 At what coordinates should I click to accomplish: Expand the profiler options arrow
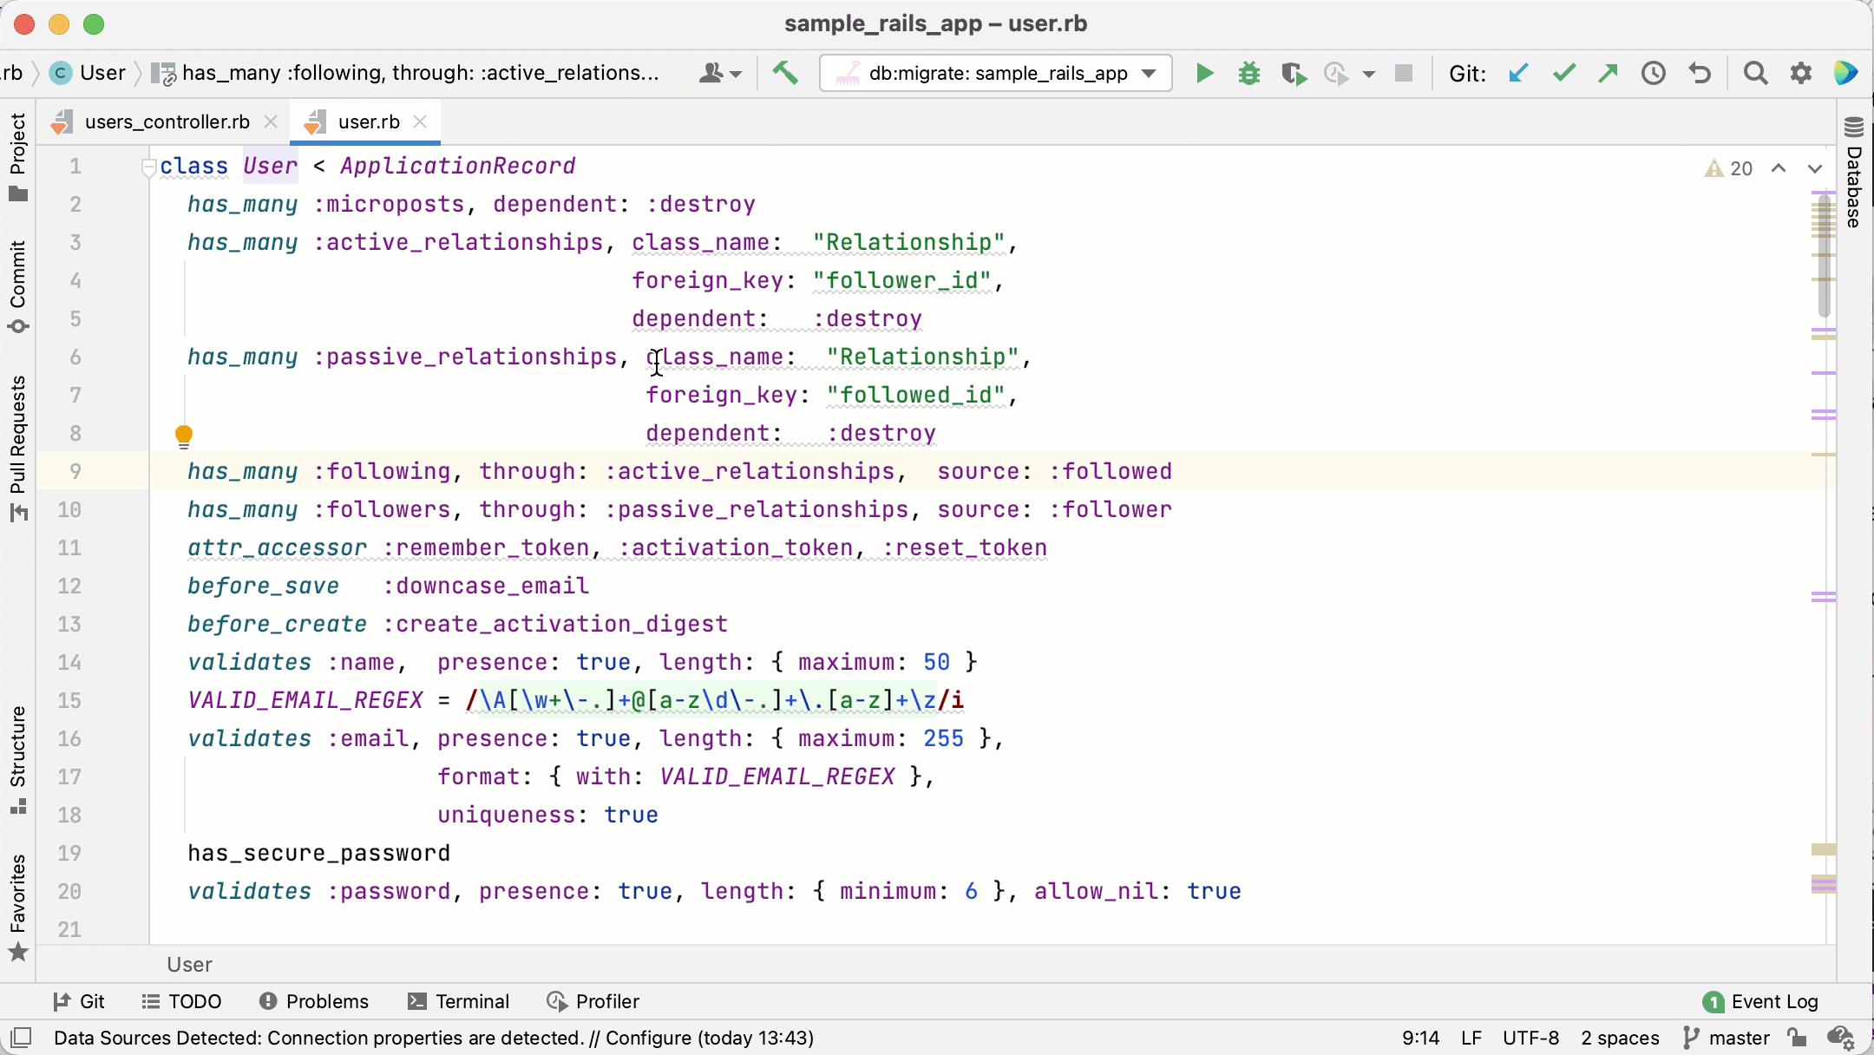[1369, 75]
